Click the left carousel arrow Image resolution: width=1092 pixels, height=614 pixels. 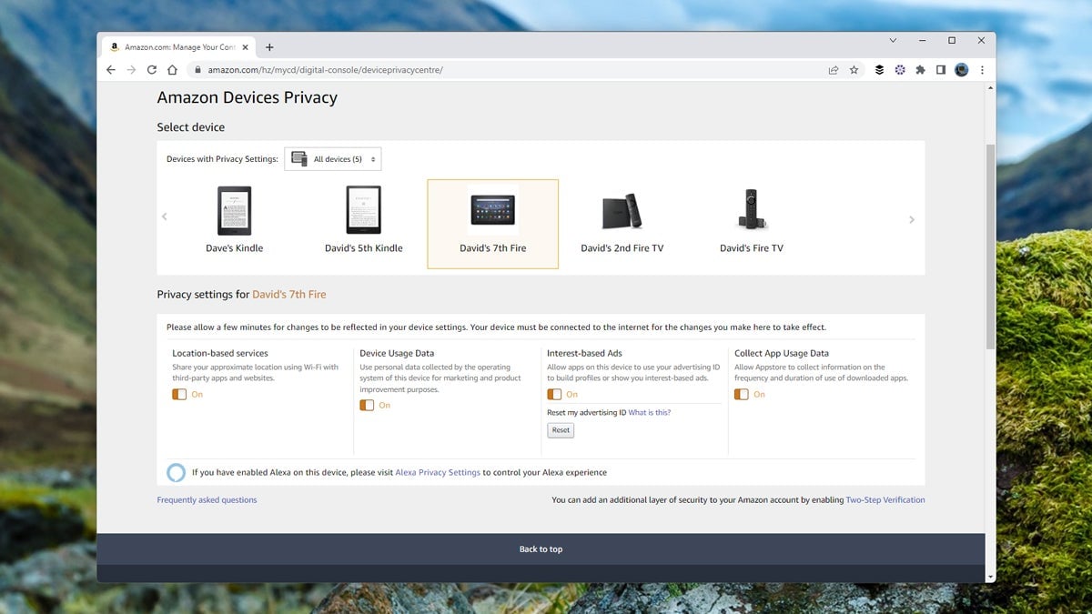coord(165,217)
